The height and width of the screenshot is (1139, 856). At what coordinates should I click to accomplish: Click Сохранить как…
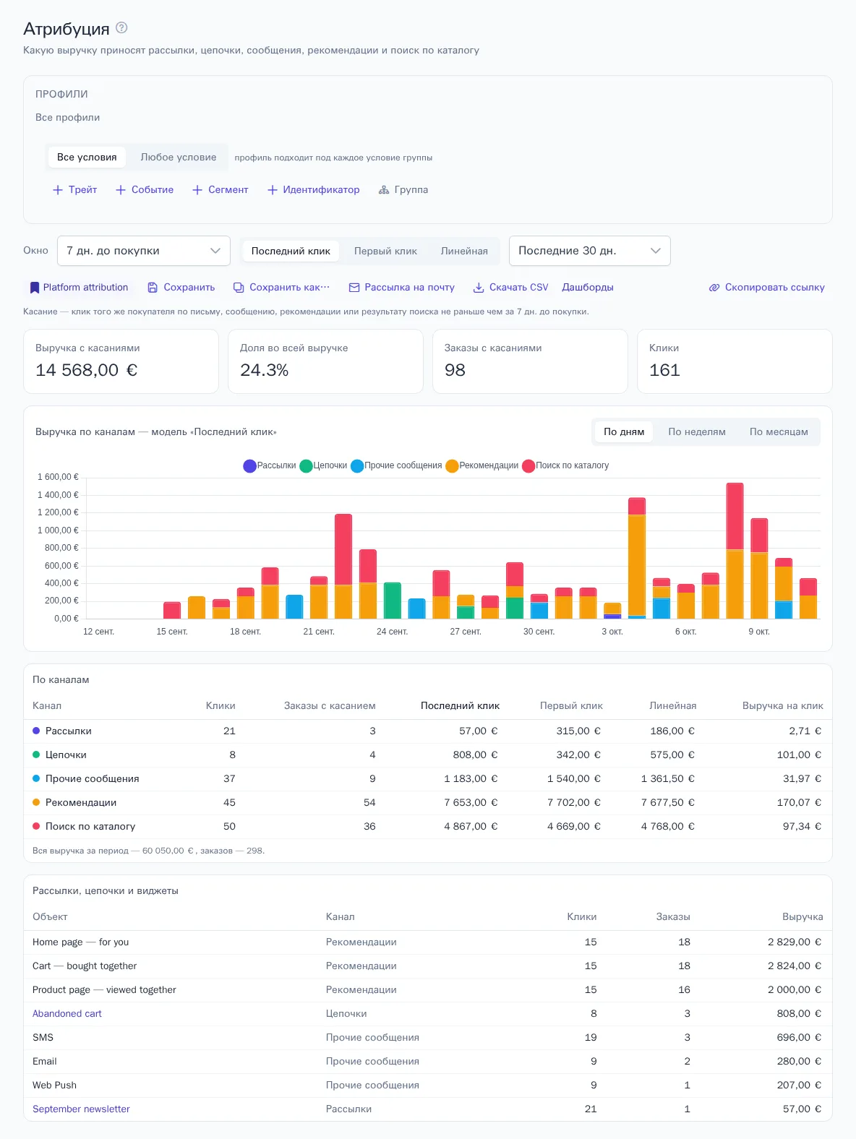(x=281, y=288)
